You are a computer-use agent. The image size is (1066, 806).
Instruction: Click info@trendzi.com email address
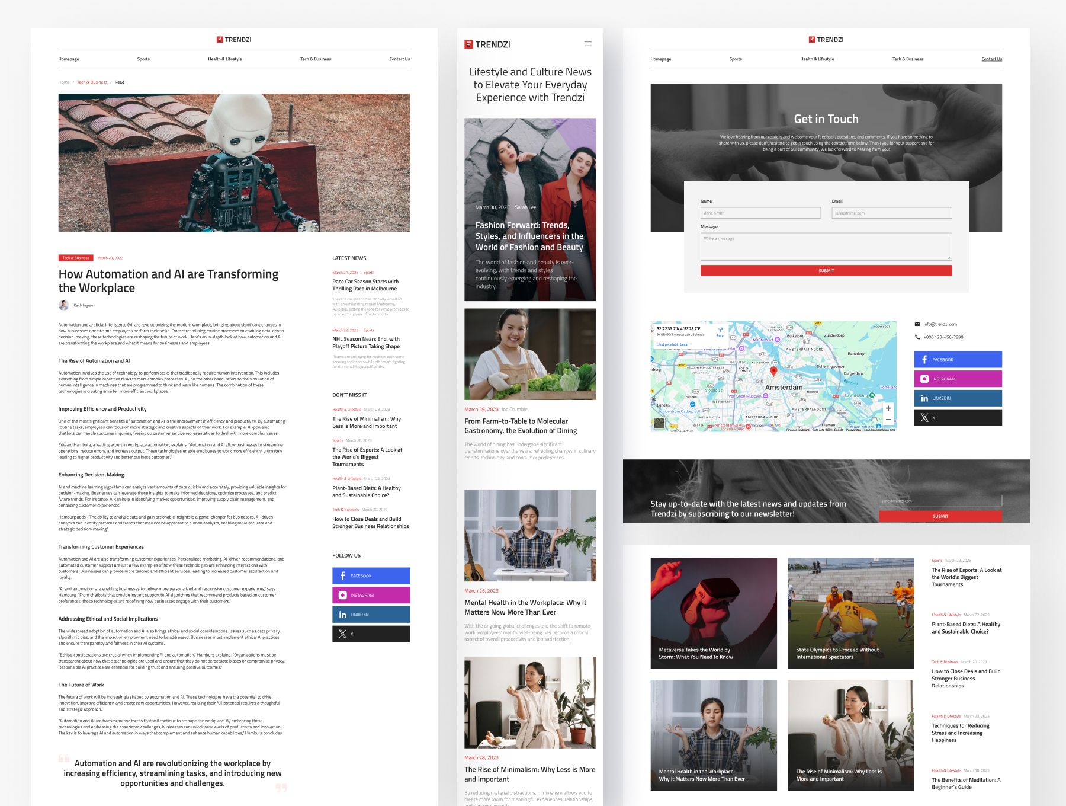pyautogui.click(x=940, y=324)
